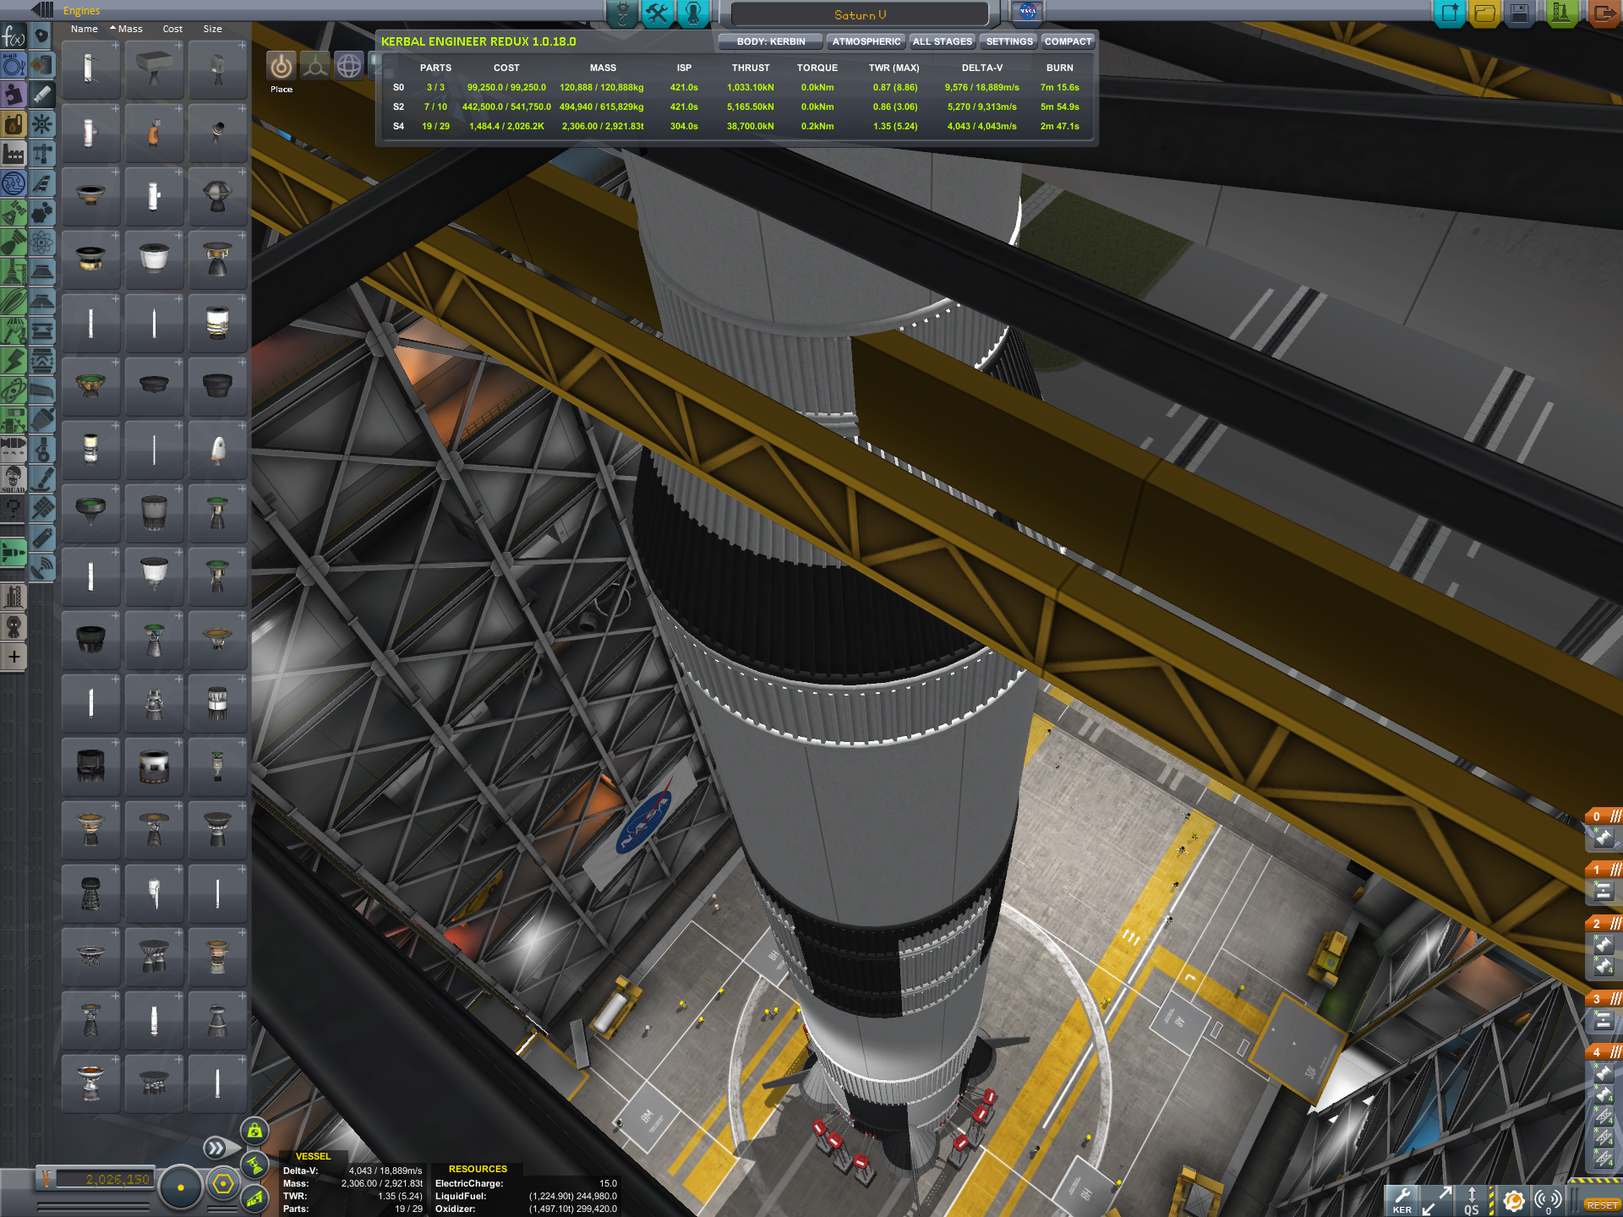Toggle the Center of Lift marker
1623x1217 pixels.
pos(254,1198)
